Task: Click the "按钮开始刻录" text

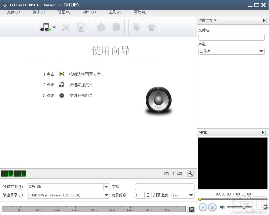Action: click(81, 95)
